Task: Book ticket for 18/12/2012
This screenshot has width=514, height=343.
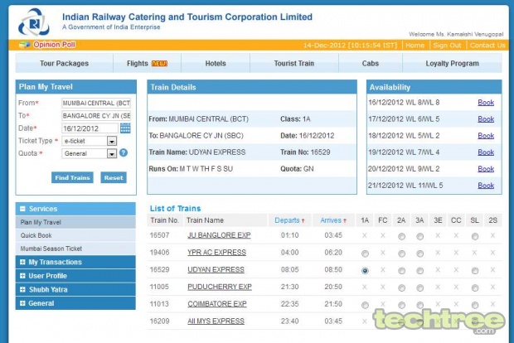Action: click(x=486, y=136)
